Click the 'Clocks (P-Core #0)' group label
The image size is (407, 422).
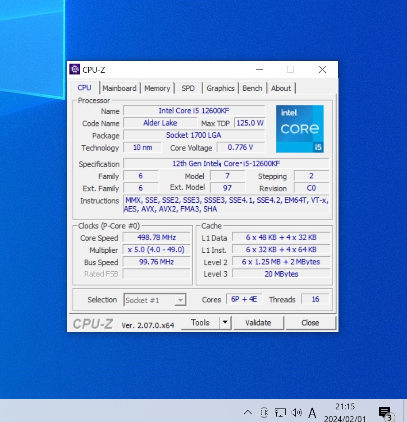[x=109, y=226]
